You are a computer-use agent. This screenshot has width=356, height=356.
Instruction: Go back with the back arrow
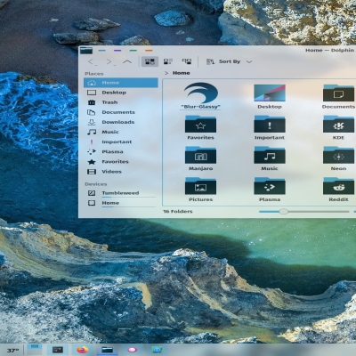click(x=92, y=61)
